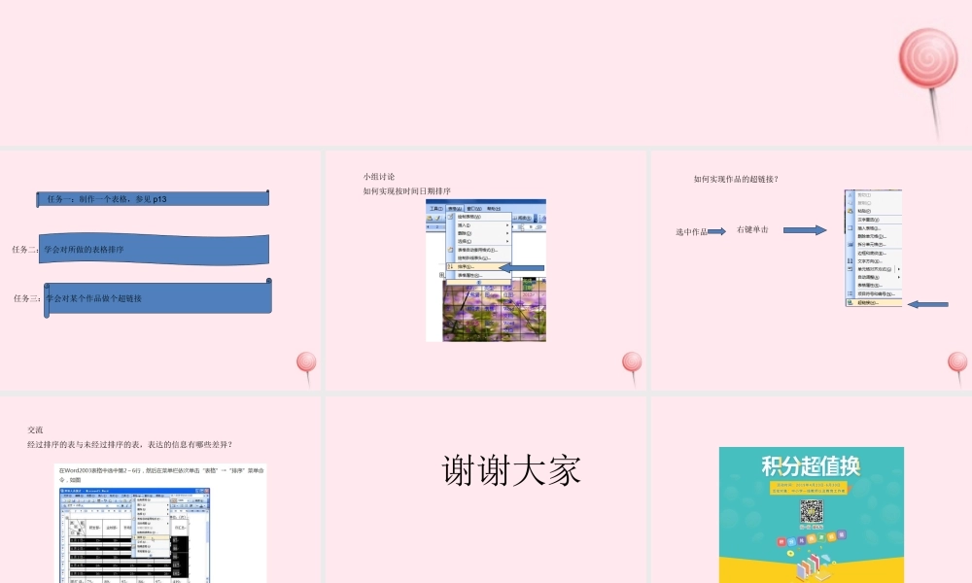This screenshot has height=583, width=972.
Task: Click the '任务二：' label
Action: point(25,250)
